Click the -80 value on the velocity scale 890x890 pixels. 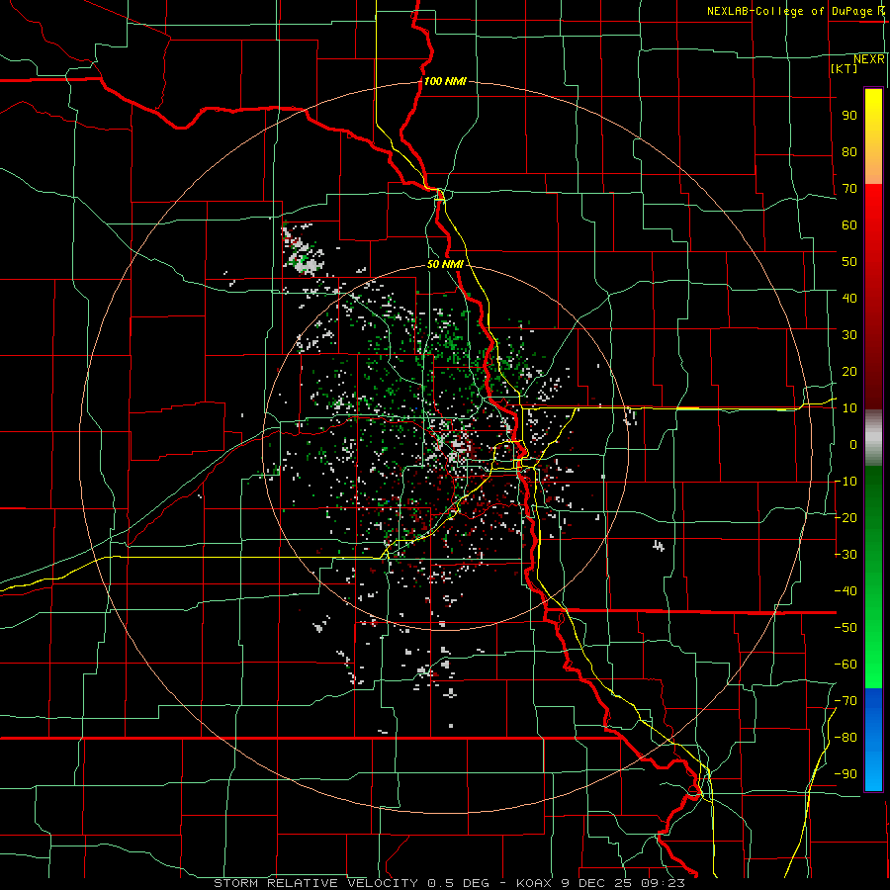(x=845, y=738)
